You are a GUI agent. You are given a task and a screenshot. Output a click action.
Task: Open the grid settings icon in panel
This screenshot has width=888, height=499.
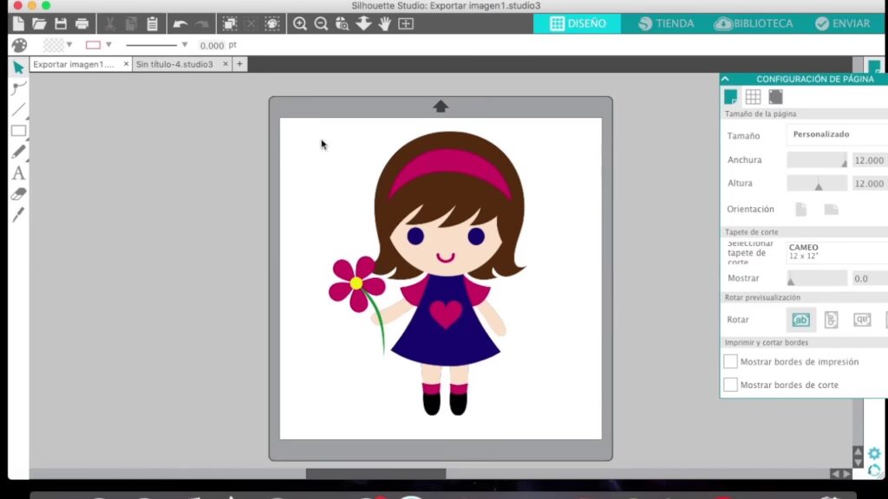point(753,97)
